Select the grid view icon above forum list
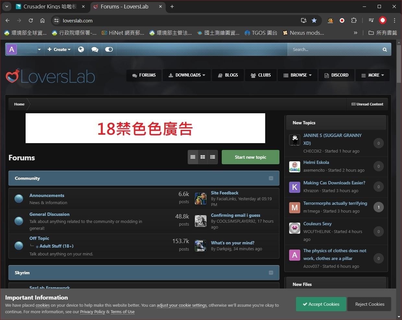The image size is (402, 320). tap(203, 157)
